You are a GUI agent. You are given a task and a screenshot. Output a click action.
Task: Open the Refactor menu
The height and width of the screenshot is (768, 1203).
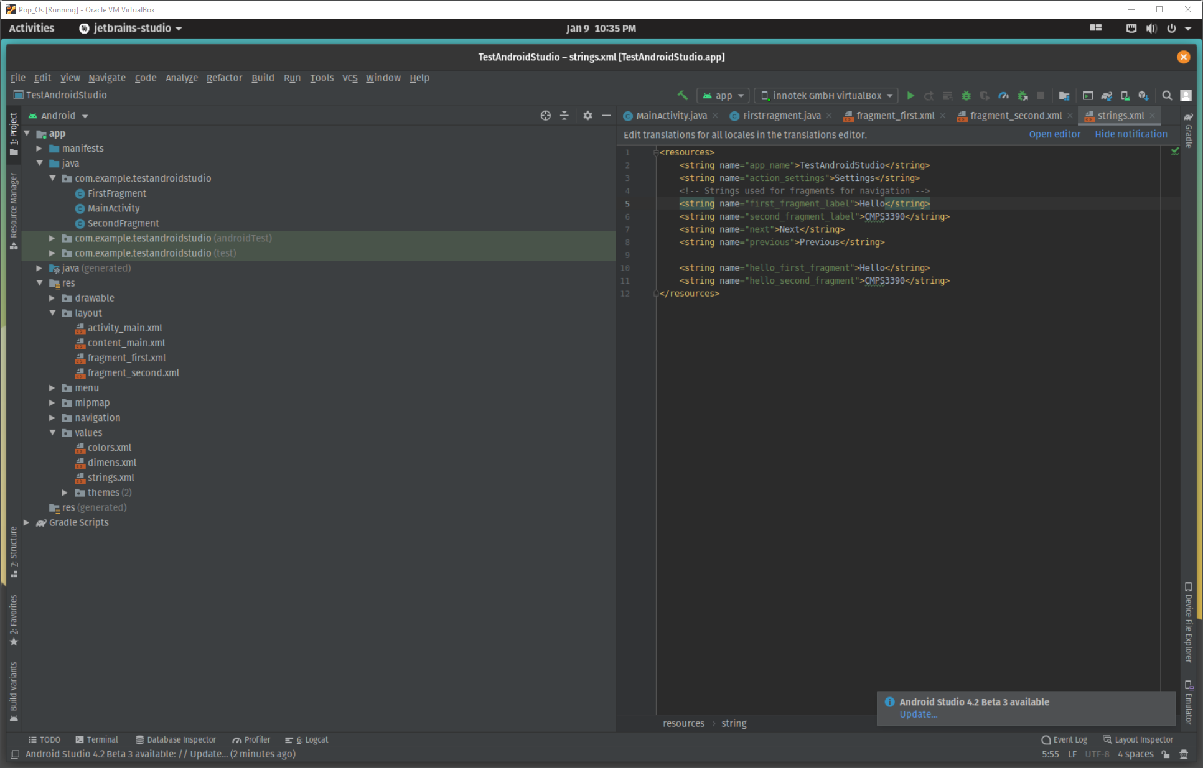(x=224, y=78)
